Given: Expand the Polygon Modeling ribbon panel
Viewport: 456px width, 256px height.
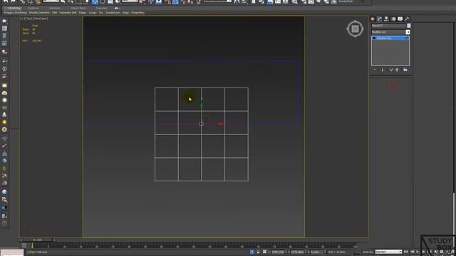Looking at the screenshot, I should coord(15,13).
